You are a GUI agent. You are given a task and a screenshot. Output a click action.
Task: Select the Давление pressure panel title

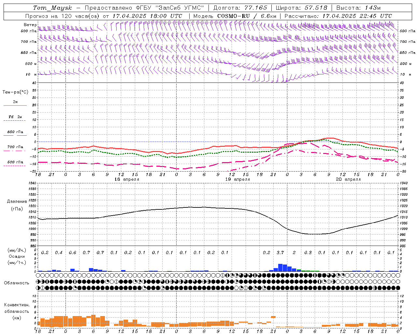tap(17, 202)
